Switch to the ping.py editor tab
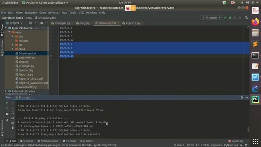This screenshot has width=261, height=147. (84, 23)
